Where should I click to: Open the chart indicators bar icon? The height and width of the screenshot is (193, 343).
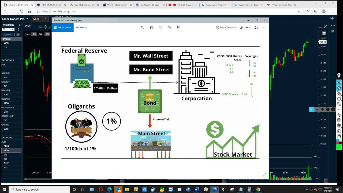click(x=40, y=27)
